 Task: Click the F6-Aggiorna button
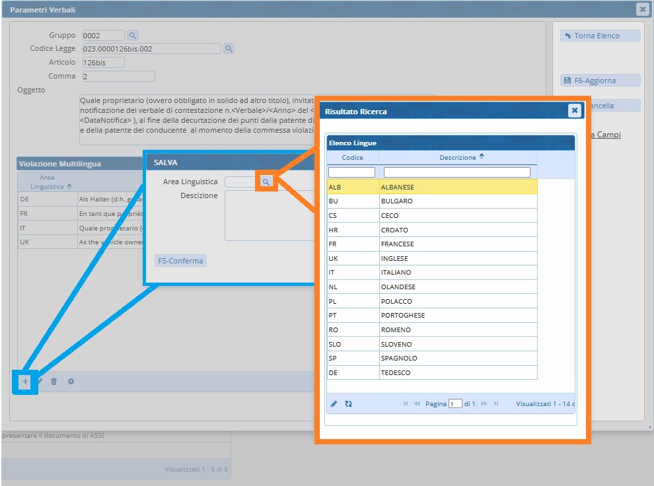pyautogui.click(x=600, y=81)
